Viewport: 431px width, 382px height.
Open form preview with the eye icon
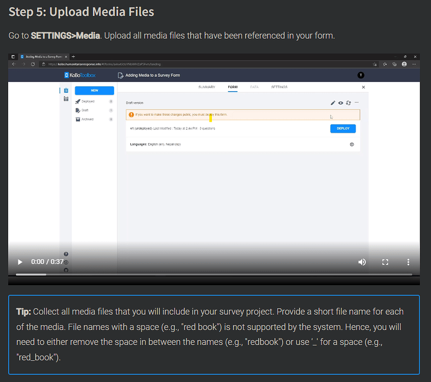(x=341, y=103)
